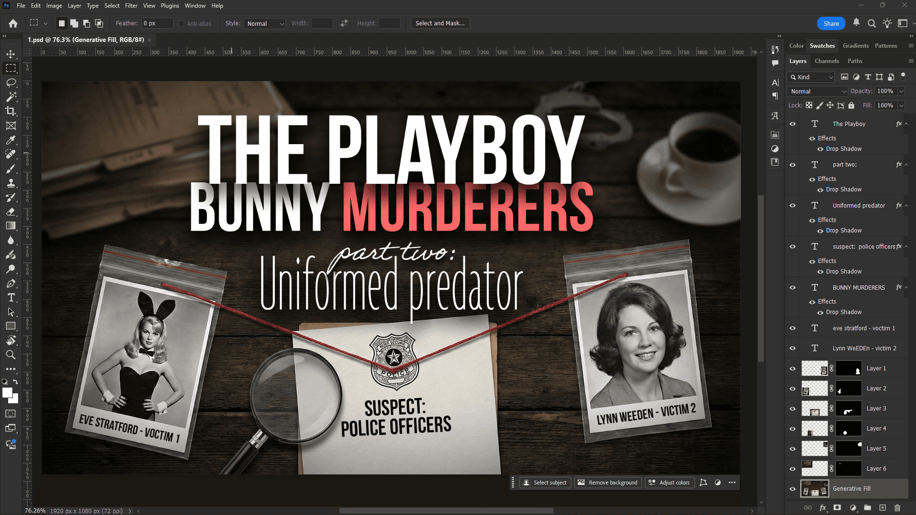916x515 pixels.
Task: Toggle the text layer filter on/off switch
Action: coord(903,76)
